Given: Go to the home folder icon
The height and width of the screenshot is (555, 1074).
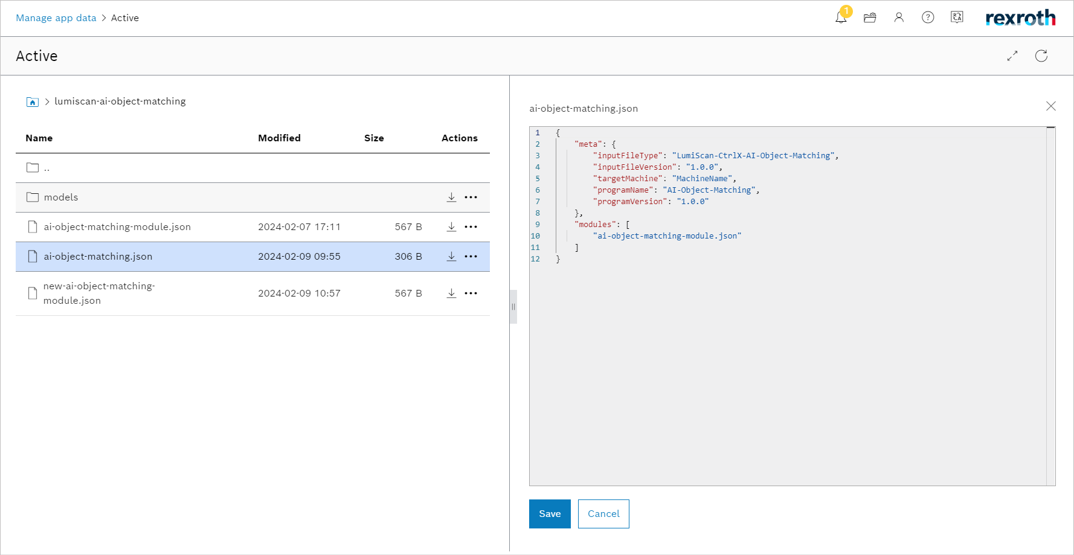Looking at the screenshot, I should point(33,102).
